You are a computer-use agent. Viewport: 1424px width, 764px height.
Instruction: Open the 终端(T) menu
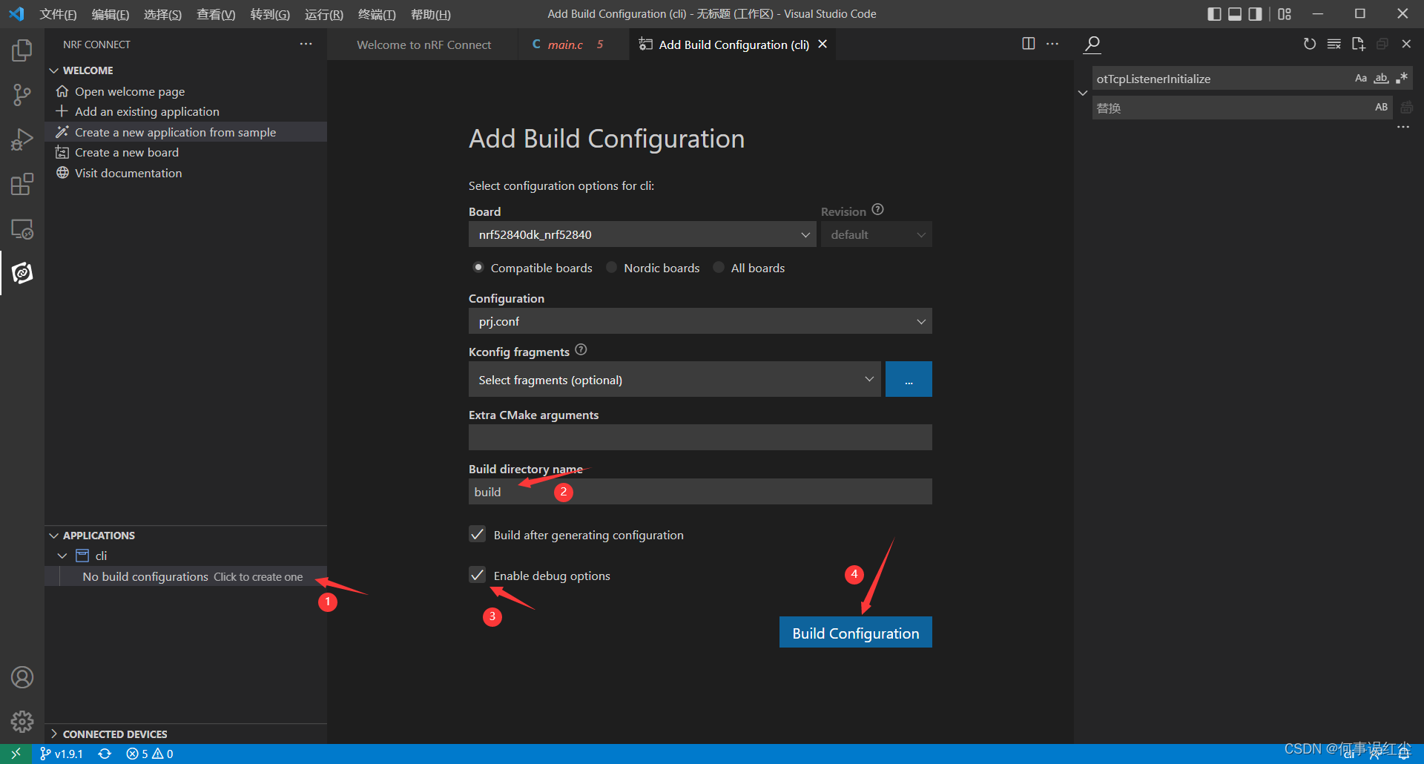coord(377,14)
